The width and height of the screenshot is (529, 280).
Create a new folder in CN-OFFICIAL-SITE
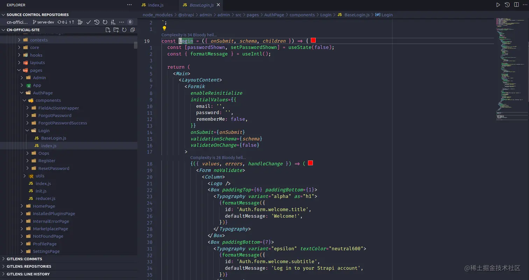click(x=116, y=30)
